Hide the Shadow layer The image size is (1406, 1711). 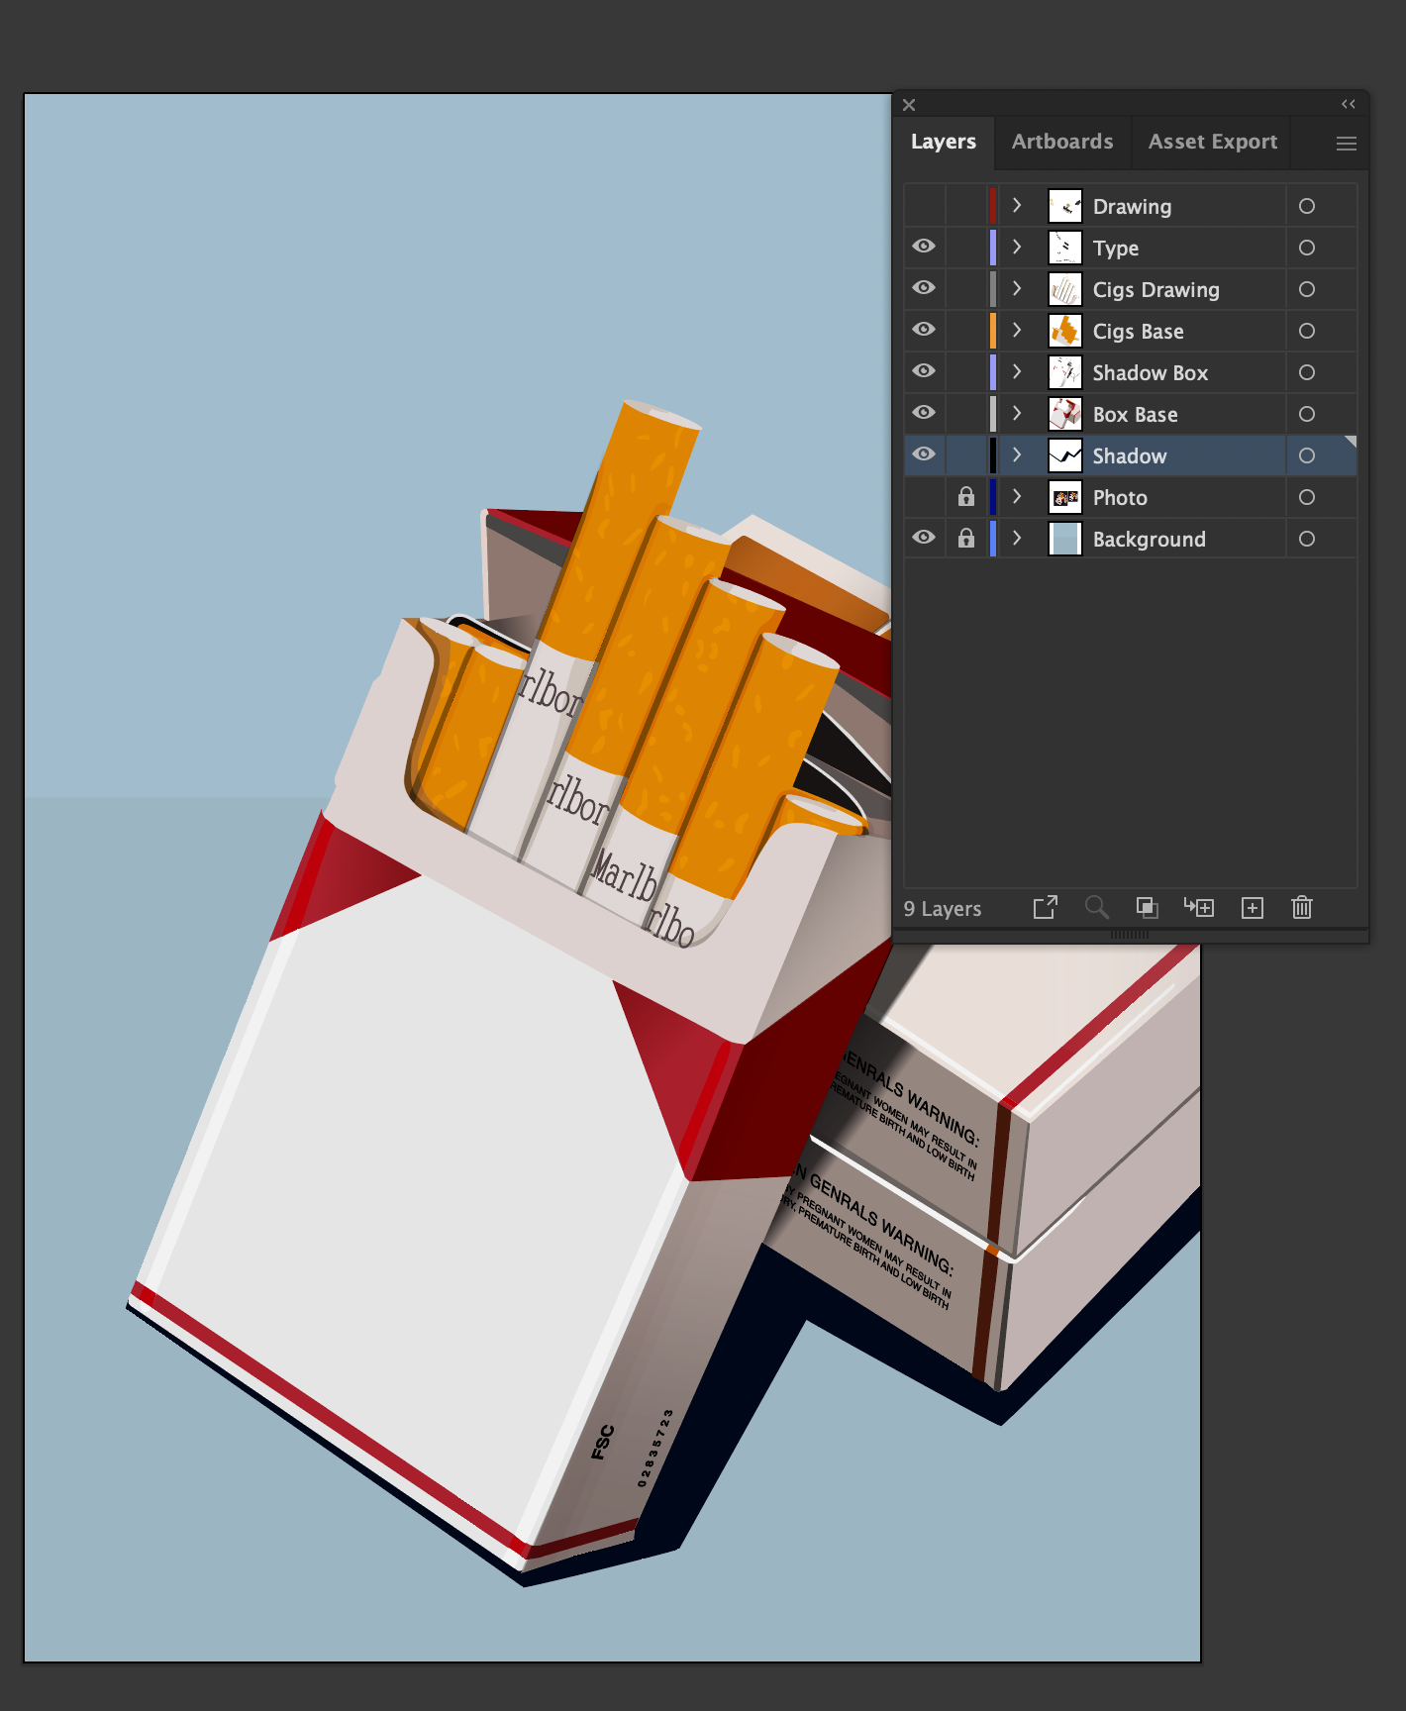[x=924, y=454]
